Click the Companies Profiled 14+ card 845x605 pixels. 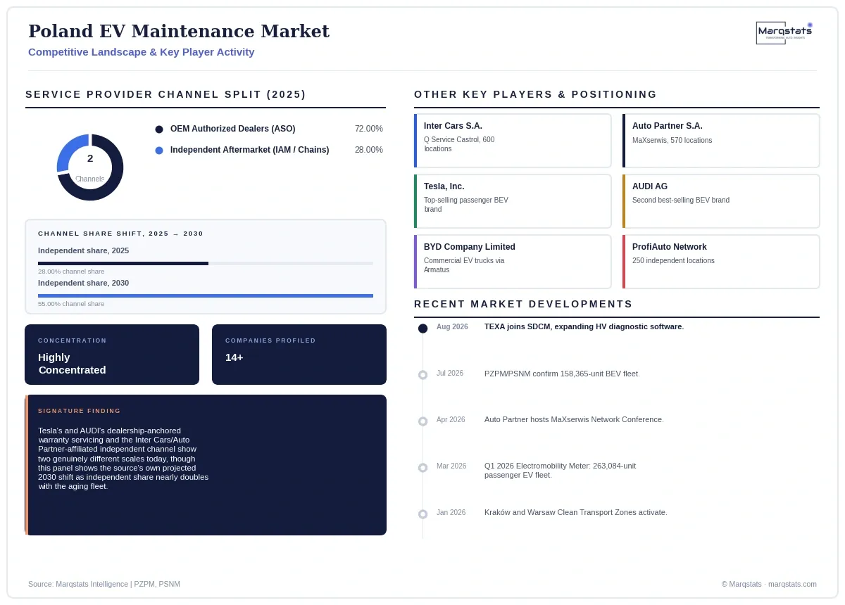pos(299,355)
